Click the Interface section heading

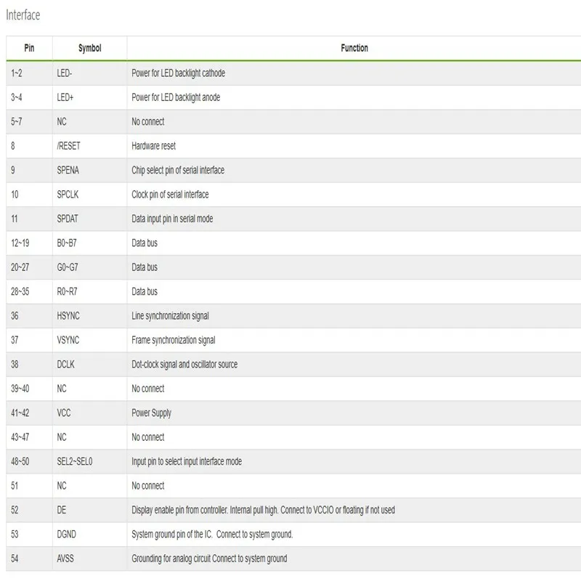pyautogui.click(x=23, y=15)
